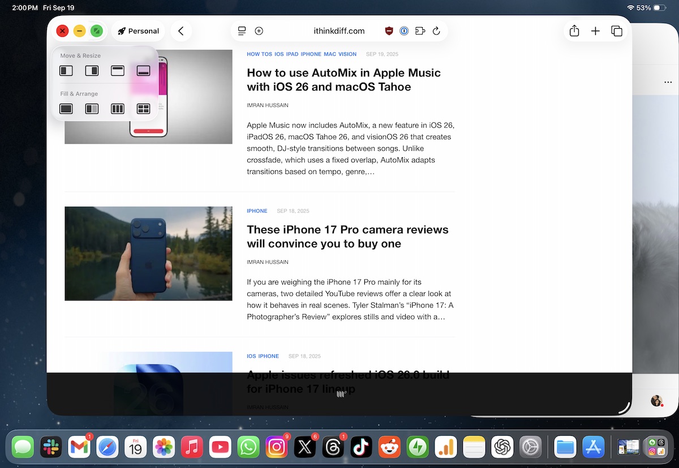Launch TikTok from the dock
The image size is (679, 468).
361,448
